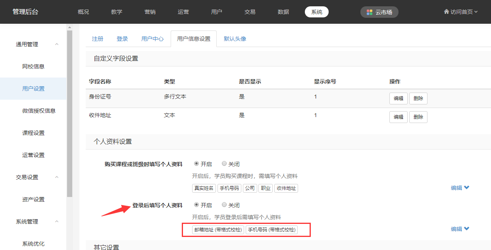Click the colorful 云市场 grid icon
The height and width of the screenshot is (250, 491).
coord(370,12)
